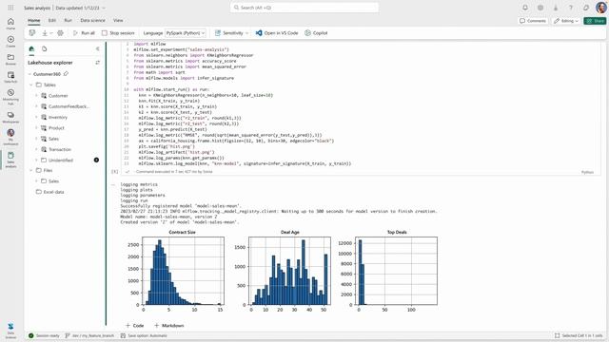The width and height of the screenshot is (609, 342).
Task: Open in VS Code
Action: (x=277, y=33)
